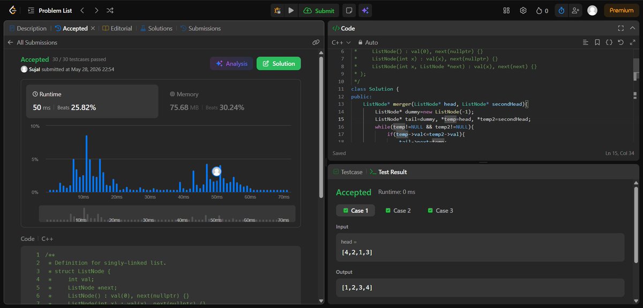The height and width of the screenshot is (308, 643).
Task: Open the notes sticky icon
Action: coord(349,10)
